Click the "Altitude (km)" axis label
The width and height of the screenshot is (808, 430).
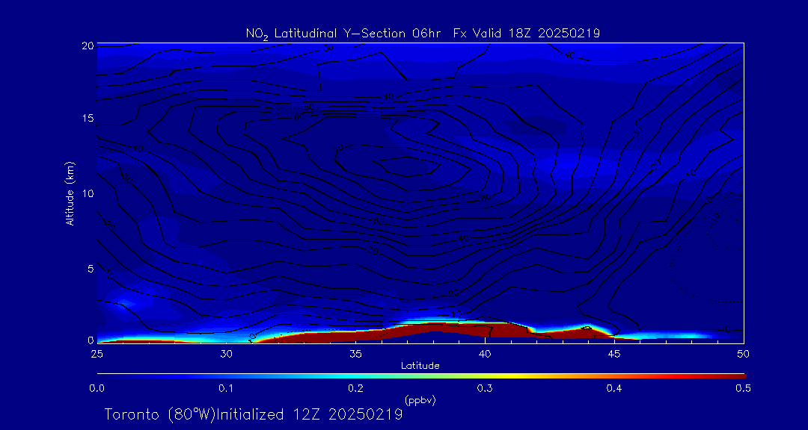coord(69,193)
